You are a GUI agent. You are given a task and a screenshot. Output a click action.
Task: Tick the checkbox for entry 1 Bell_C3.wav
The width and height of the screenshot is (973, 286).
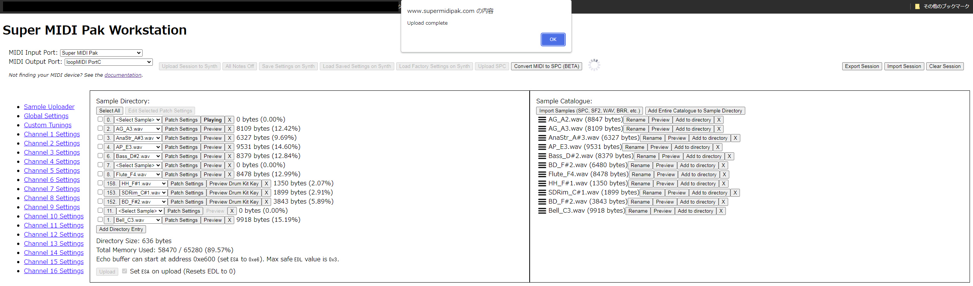tap(100, 220)
